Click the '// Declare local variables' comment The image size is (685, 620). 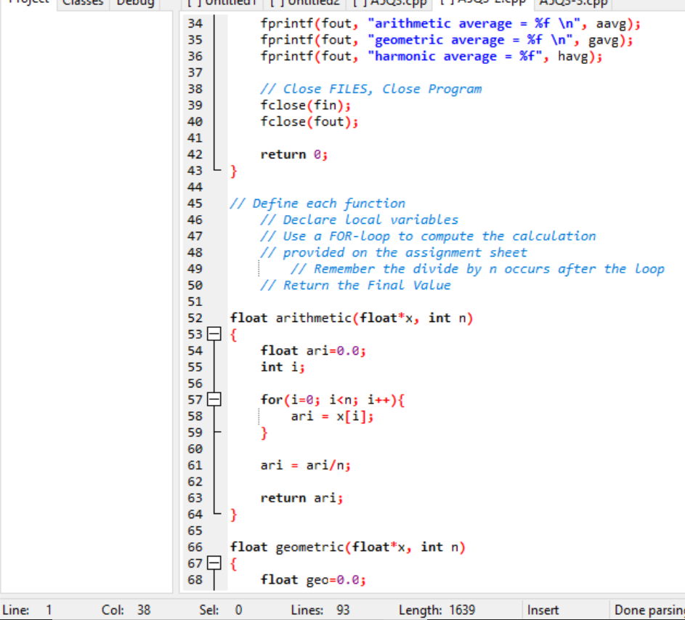(360, 220)
